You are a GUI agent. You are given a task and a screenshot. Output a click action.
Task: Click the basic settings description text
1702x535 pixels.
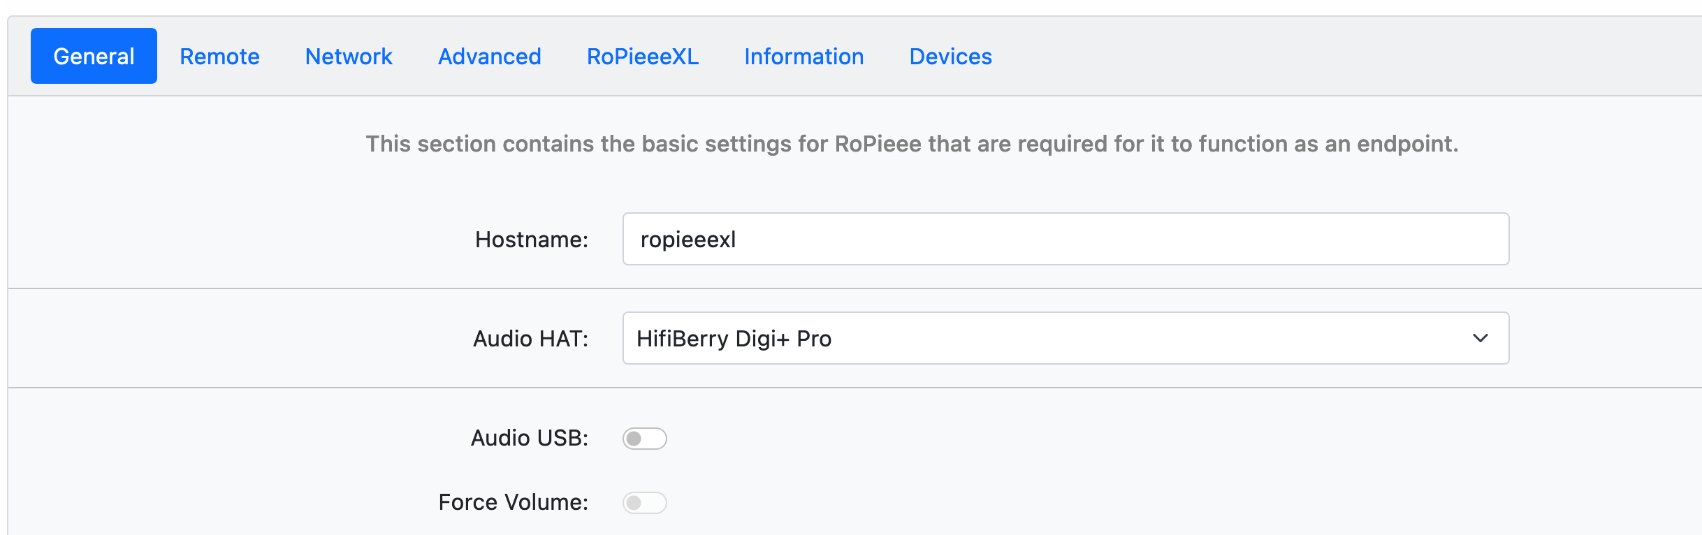pos(912,144)
